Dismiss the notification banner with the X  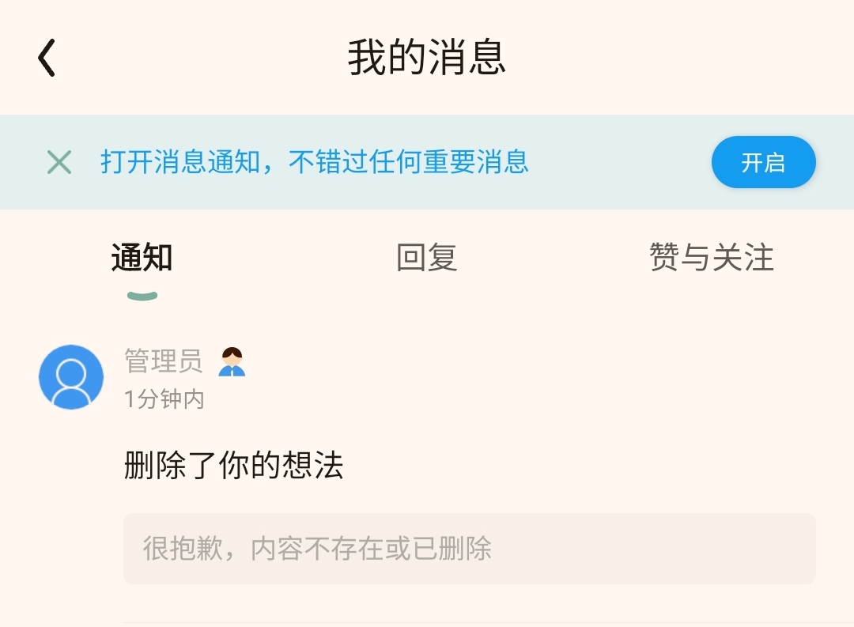(59, 162)
